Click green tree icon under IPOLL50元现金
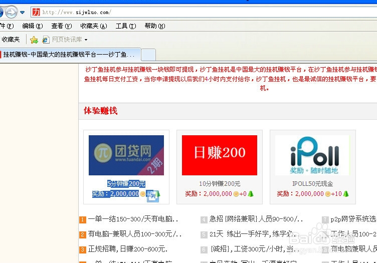Screen dimensions: 377x263 pyautogui.click(x=346, y=193)
